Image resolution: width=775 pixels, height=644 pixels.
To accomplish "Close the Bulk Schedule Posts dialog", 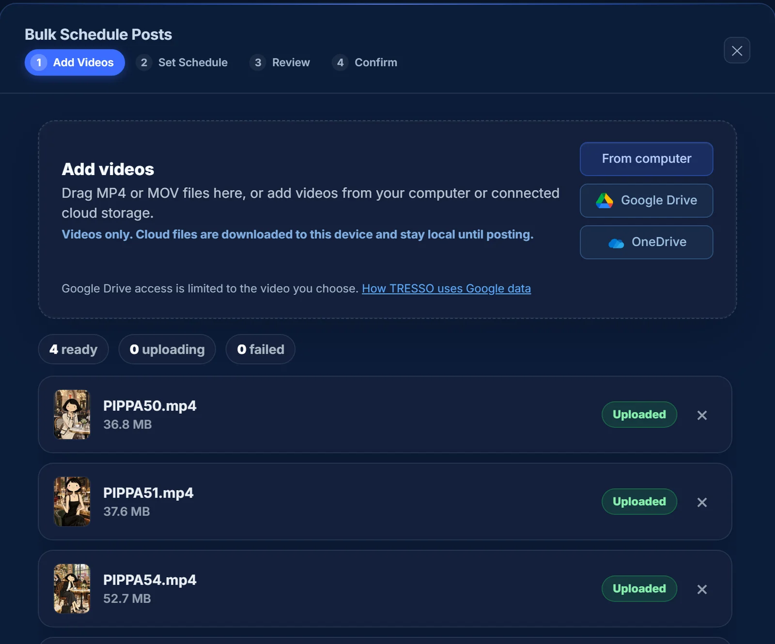I will tap(737, 50).
